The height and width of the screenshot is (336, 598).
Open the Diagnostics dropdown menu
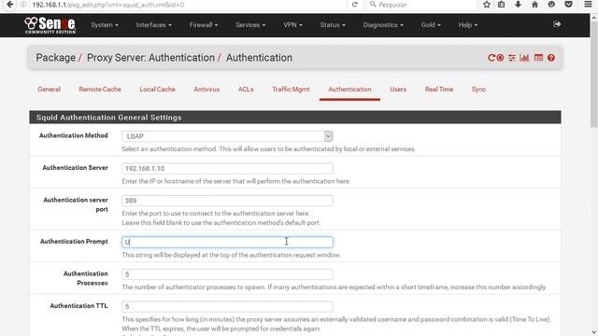(383, 25)
